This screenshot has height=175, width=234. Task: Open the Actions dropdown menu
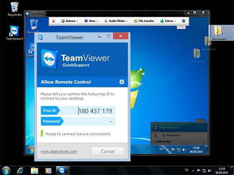tap(70, 21)
